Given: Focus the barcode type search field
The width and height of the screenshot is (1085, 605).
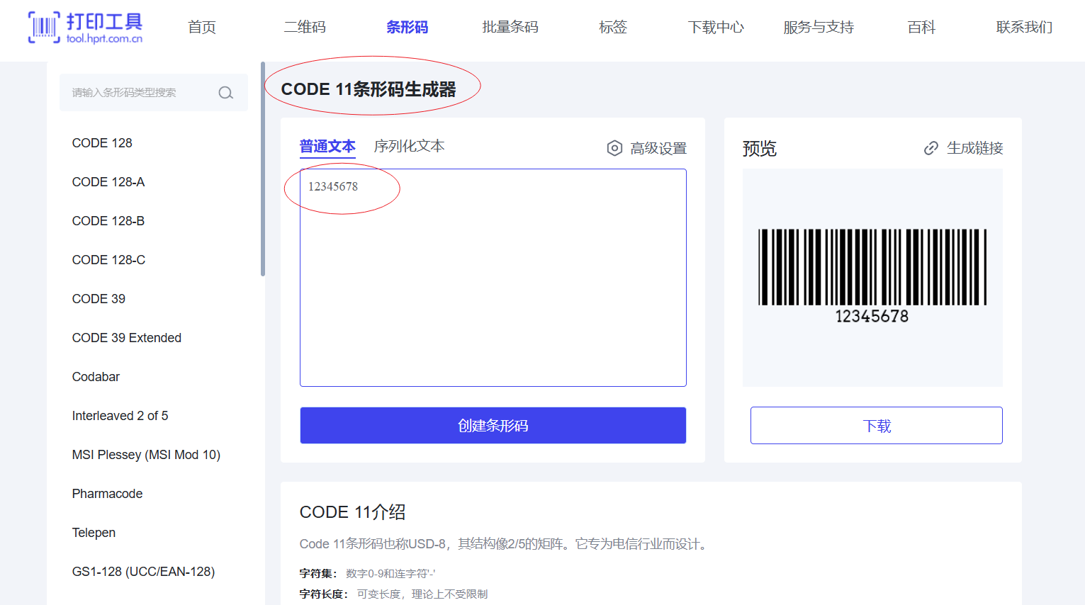Looking at the screenshot, I should 154,93.
